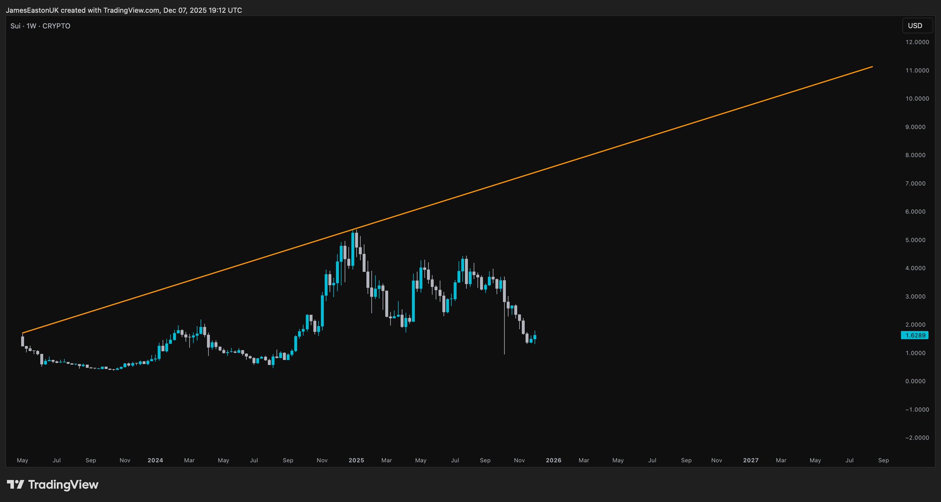Click the trendline's upper right endpoint
This screenshot has height=502, width=941.
(x=872, y=67)
